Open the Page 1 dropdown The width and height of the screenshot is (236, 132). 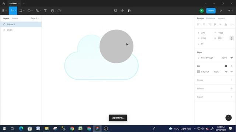coord(35,18)
